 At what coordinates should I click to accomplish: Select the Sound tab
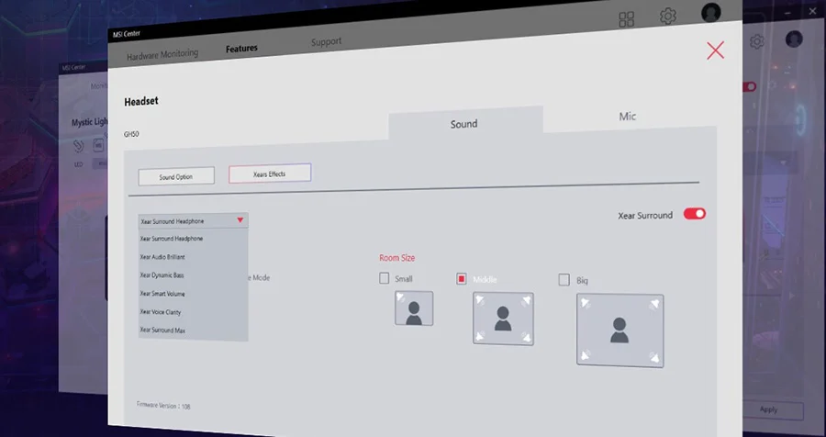click(x=465, y=123)
